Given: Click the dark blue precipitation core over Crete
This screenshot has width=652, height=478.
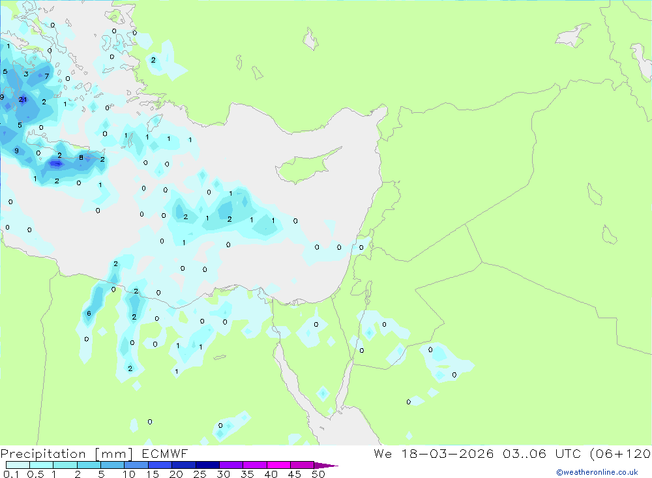Looking at the screenshot, I should [x=55, y=164].
